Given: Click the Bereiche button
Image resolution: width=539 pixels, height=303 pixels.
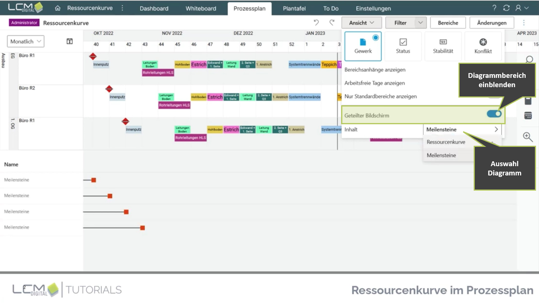Looking at the screenshot, I should [448, 23].
